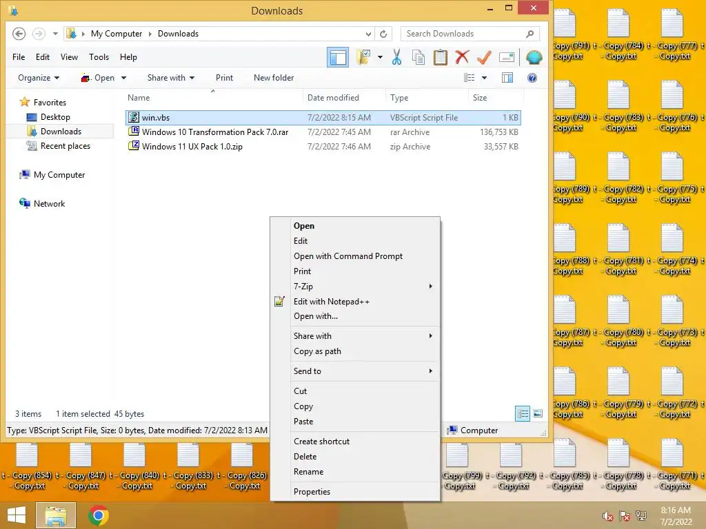The height and width of the screenshot is (529, 706).
Task: Launch Google Chrome from the taskbar
Action: [x=98, y=515]
